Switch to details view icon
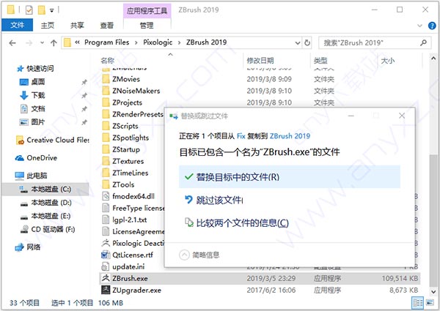 tap(418, 303)
